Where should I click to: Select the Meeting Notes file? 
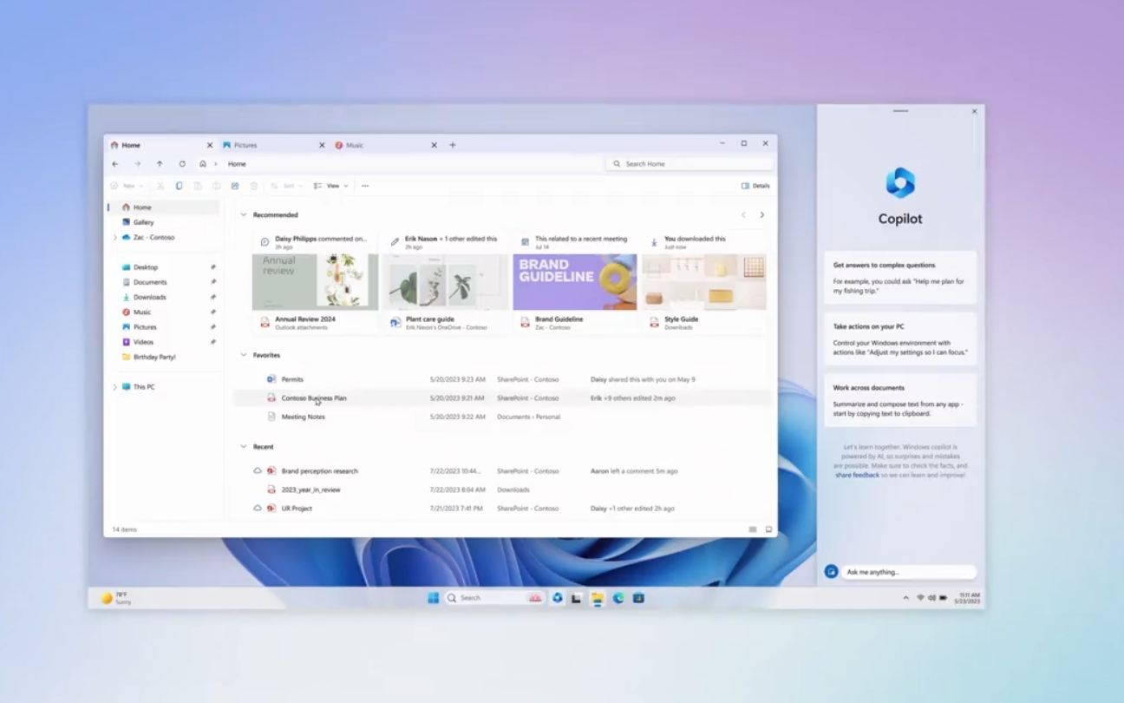(x=503, y=417)
